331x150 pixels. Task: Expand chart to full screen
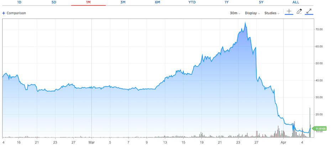point(309,11)
